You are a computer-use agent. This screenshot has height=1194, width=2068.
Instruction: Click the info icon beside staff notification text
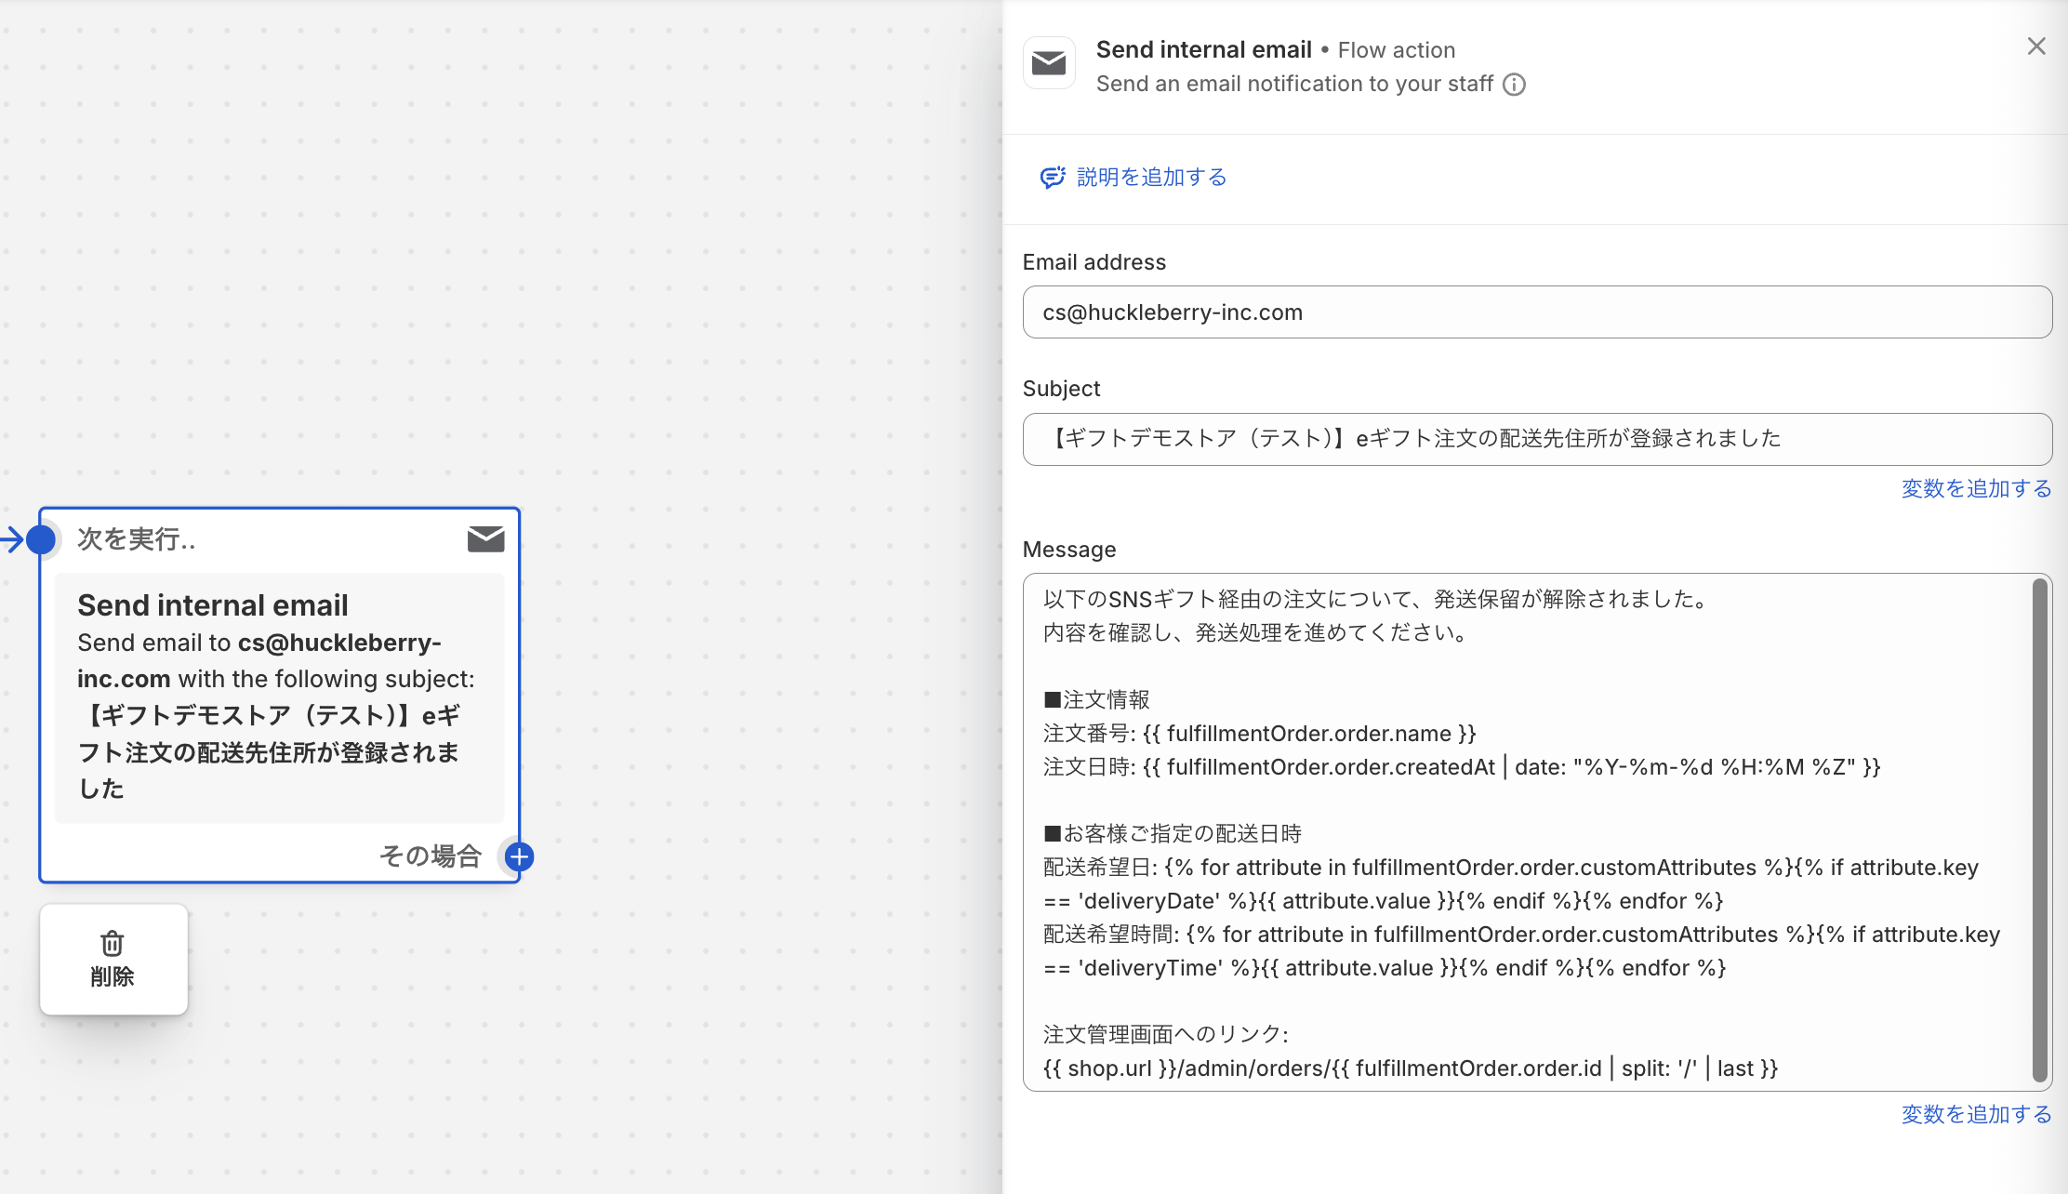coord(1514,85)
